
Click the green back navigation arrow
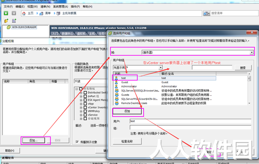coord(6,13)
